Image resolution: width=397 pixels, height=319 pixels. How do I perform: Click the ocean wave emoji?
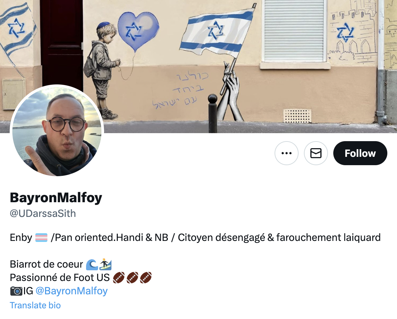(92, 265)
